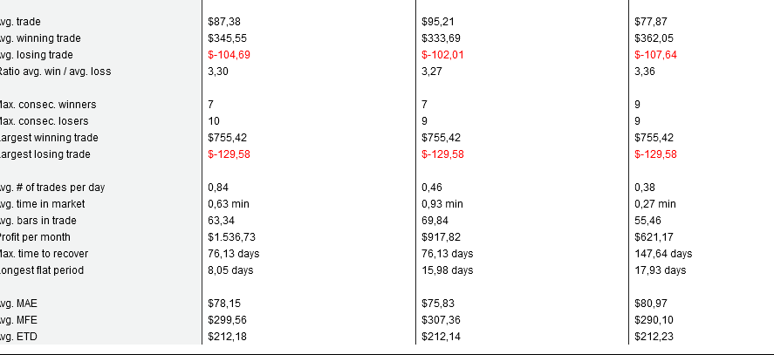This screenshot has height=355, width=774.
Task: Click the Avg. ETD value $212,23
Action: (x=654, y=336)
